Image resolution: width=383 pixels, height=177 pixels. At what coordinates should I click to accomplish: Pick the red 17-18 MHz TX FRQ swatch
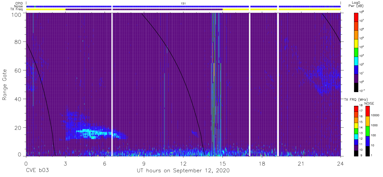[356, 108]
